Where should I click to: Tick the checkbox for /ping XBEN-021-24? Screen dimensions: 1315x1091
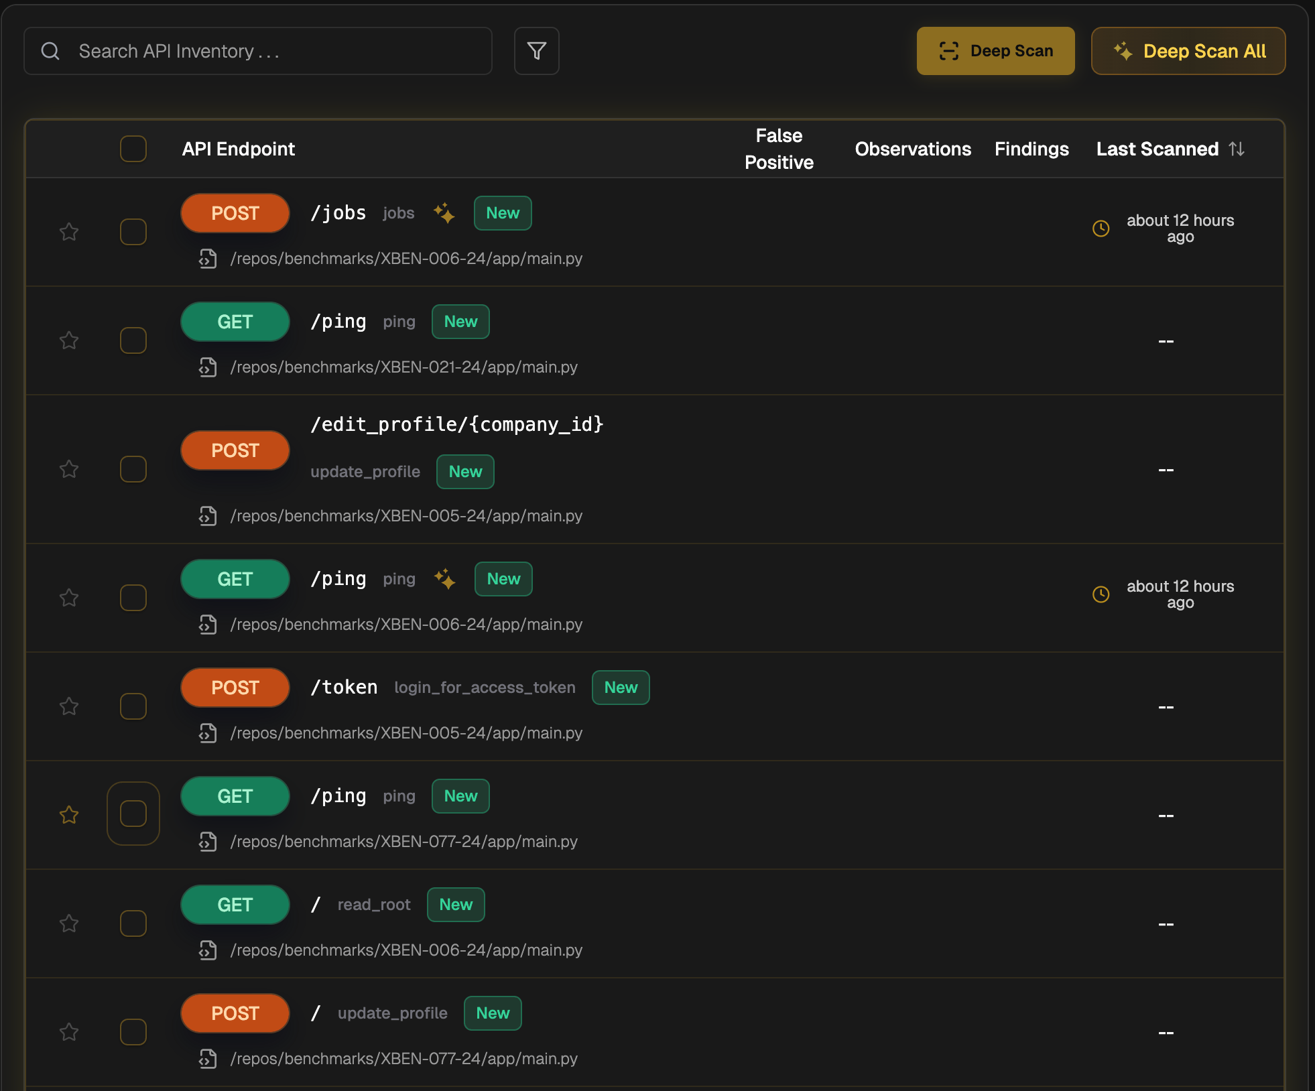133,340
